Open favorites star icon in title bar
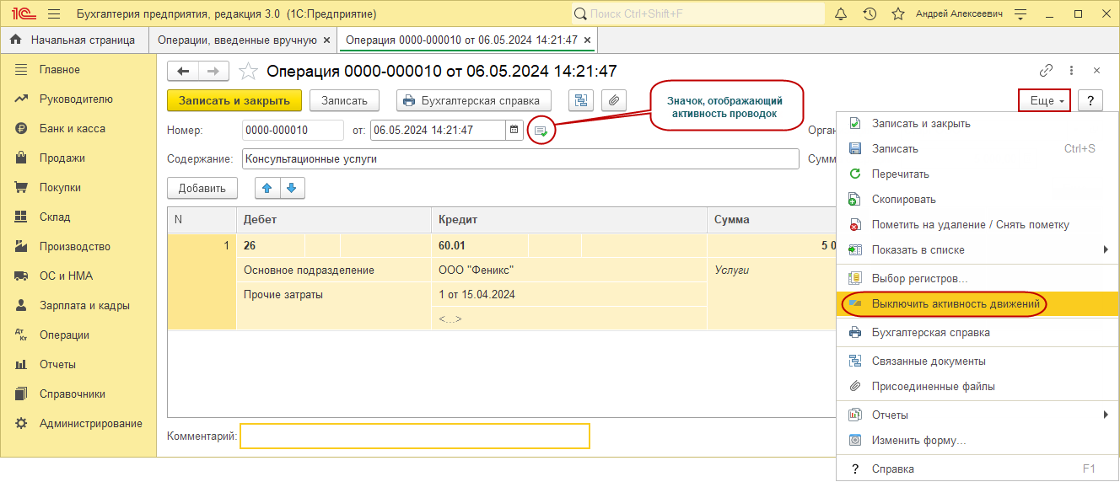 coord(898,14)
